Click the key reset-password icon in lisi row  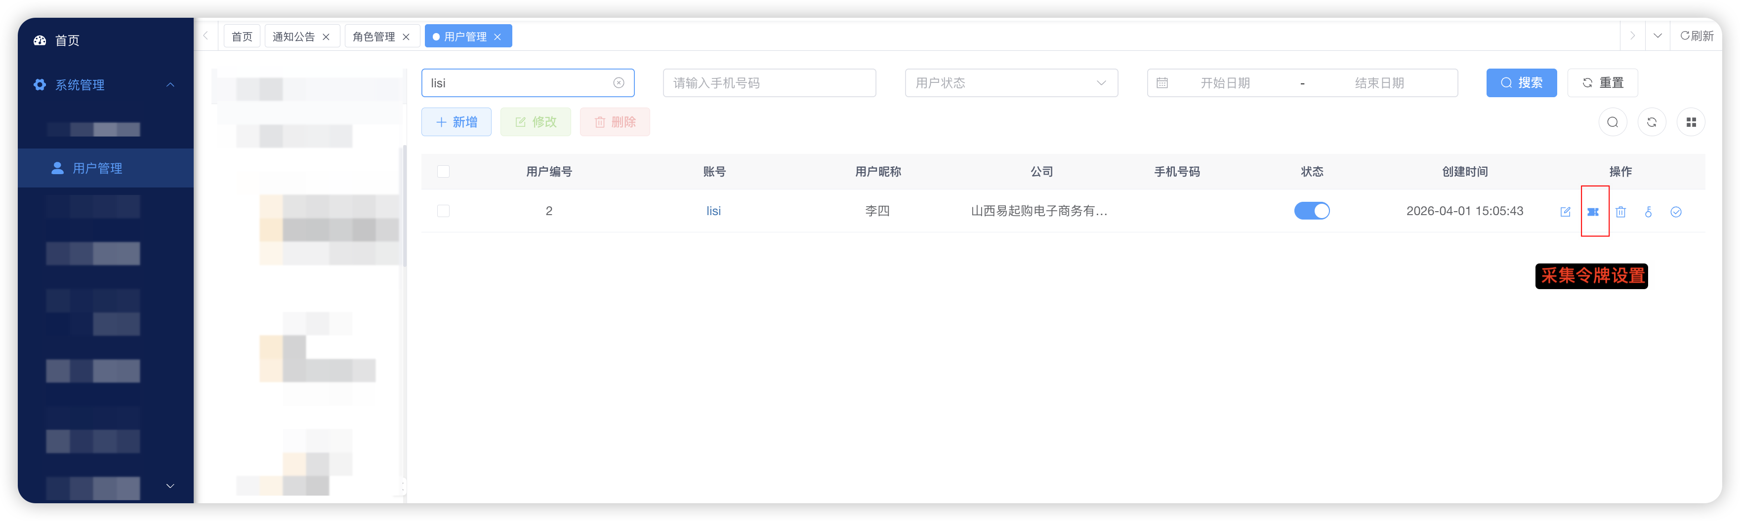click(1648, 212)
